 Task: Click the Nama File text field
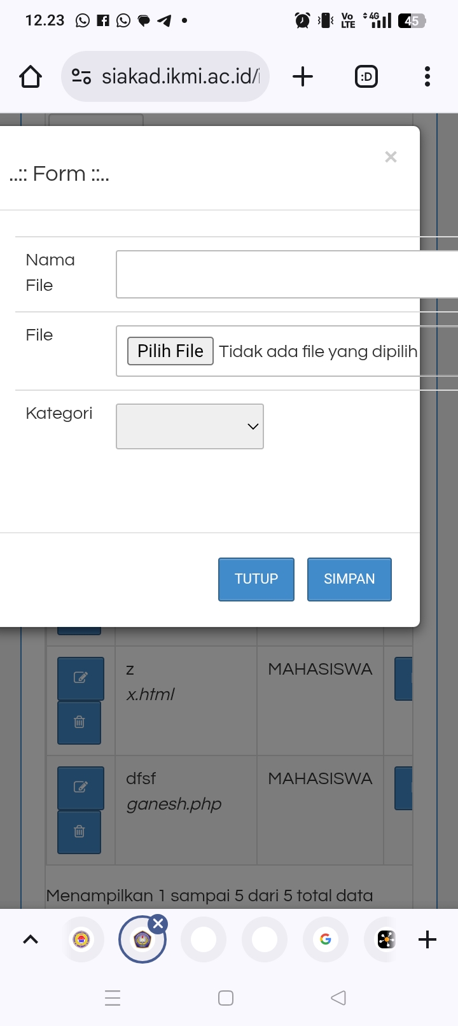click(x=286, y=274)
